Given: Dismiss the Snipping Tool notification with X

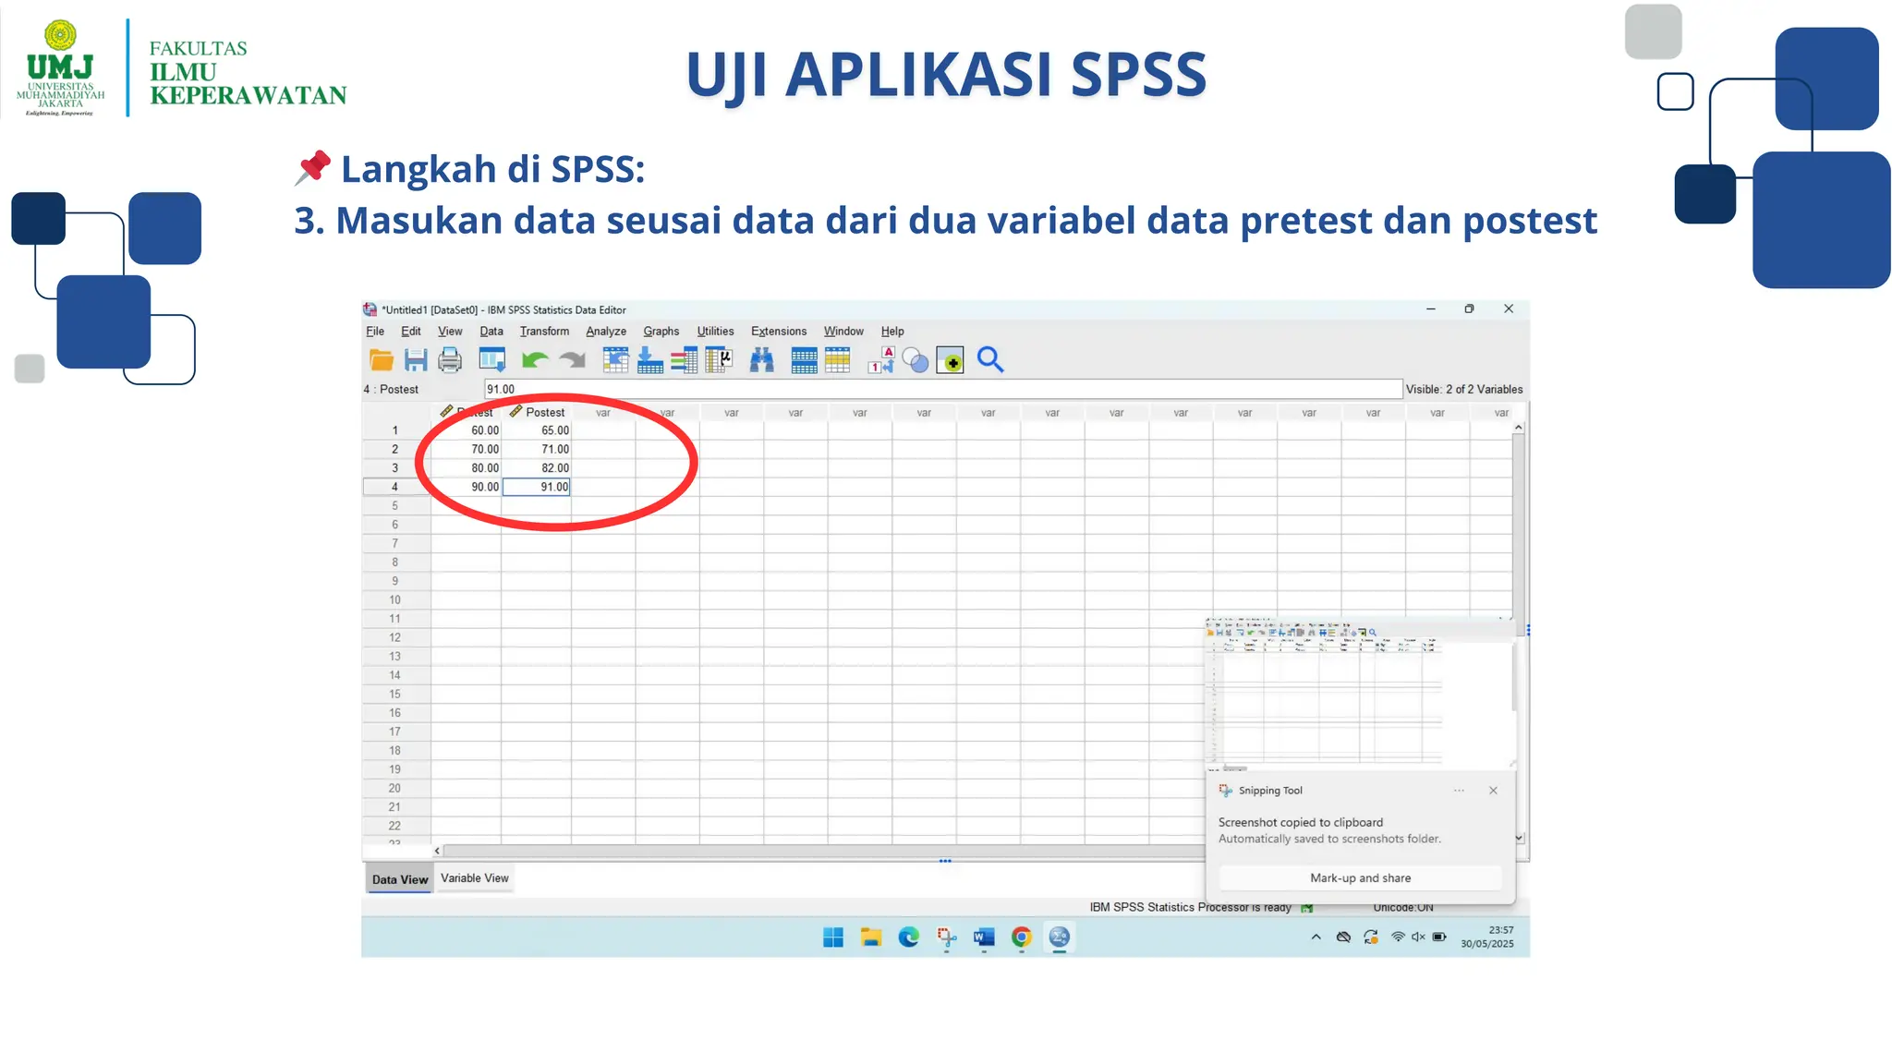Looking at the screenshot, I should 1493,791.
